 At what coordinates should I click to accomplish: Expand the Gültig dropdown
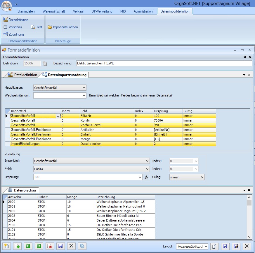click(202, 177)
